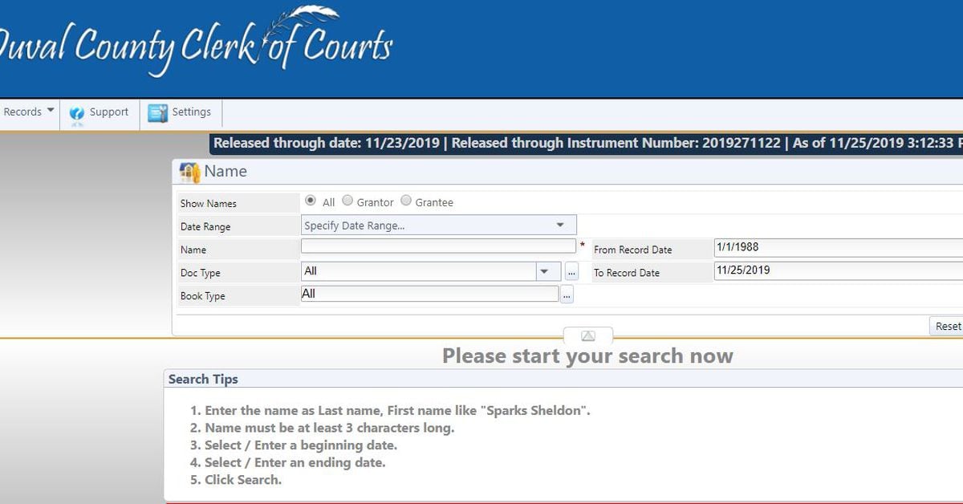963x504 pixels.
Task: Open Settings via its gear icon
Action: 158,113
